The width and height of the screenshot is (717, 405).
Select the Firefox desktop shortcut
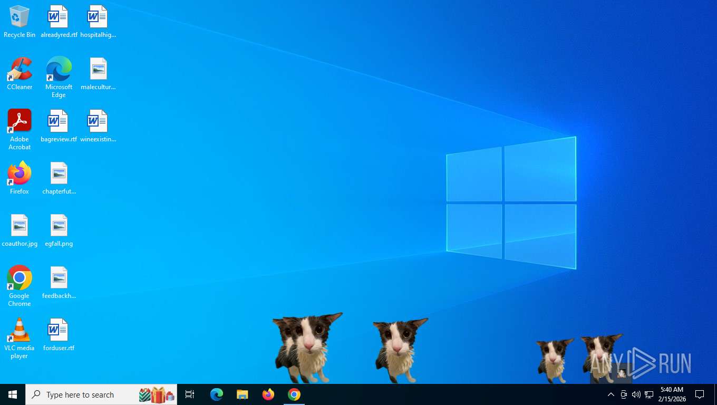click(20, 178)
